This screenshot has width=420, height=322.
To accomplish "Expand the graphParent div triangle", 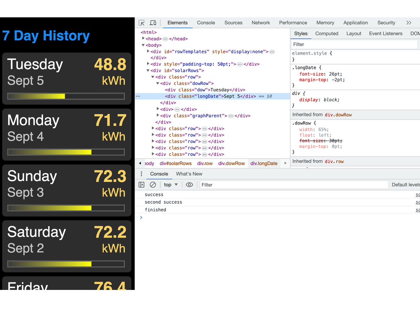I will (158, 116).
